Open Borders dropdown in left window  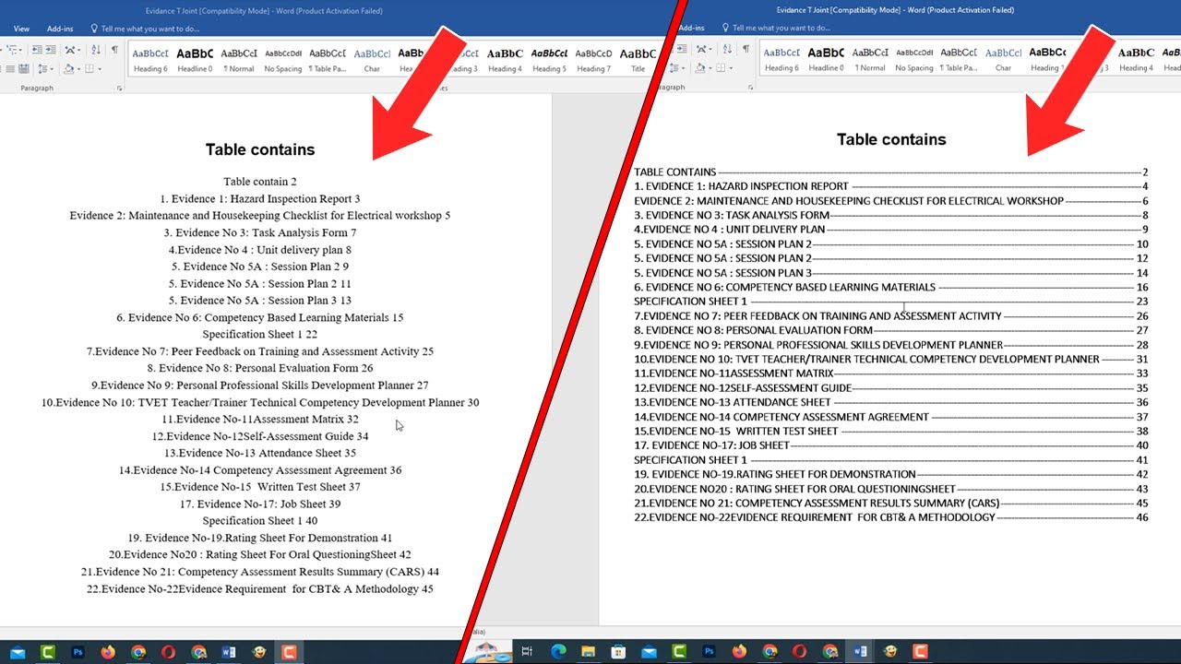click(100, 69)
